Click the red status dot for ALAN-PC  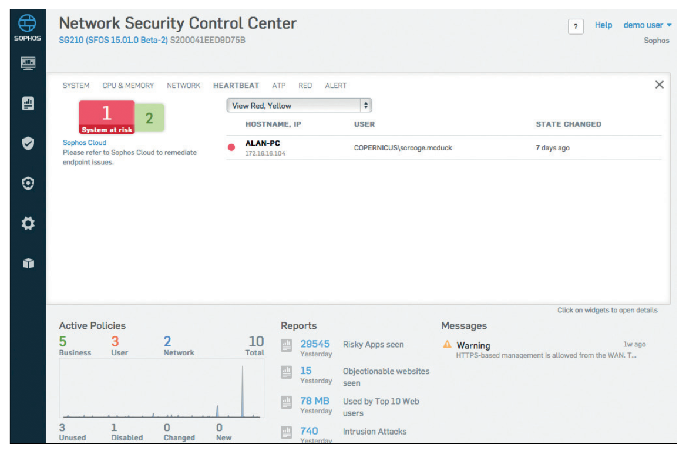(231, 147)
